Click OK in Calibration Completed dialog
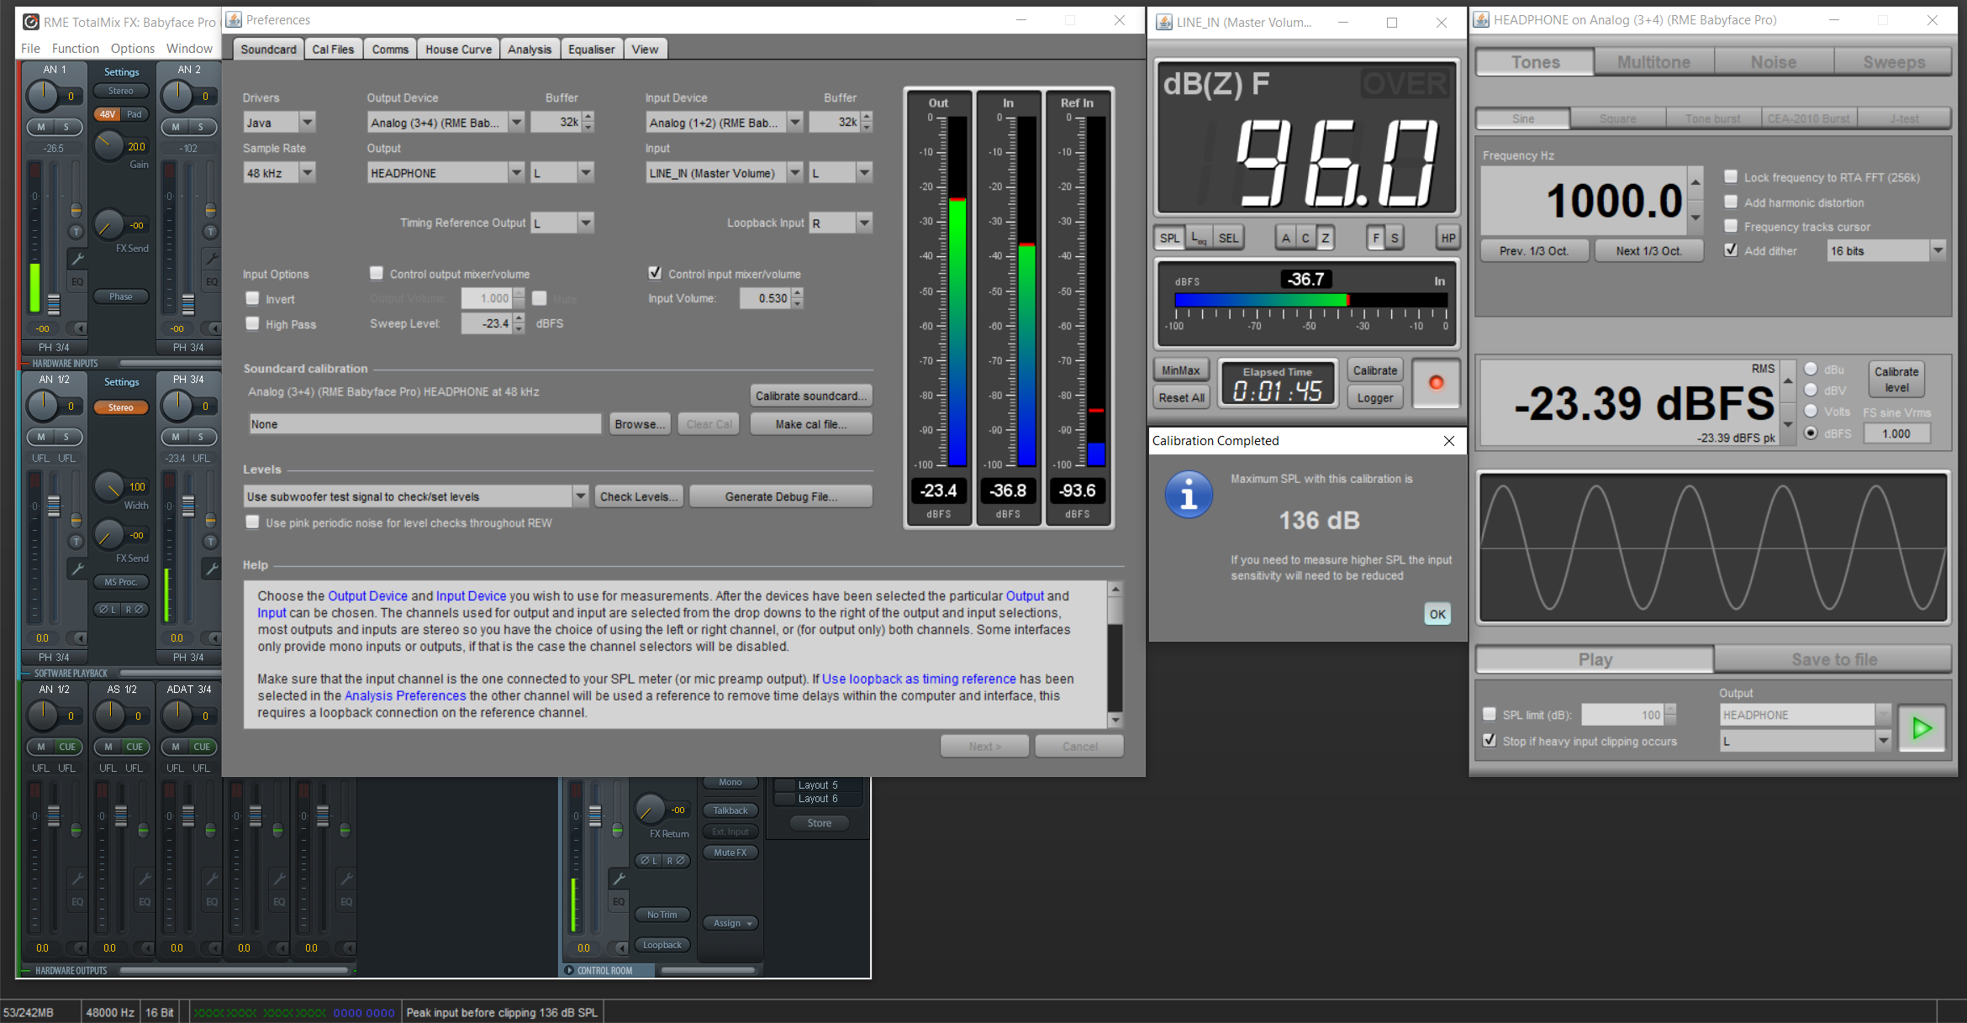The width and height of the screenshot is (1967, 1023). [1437, 614]
